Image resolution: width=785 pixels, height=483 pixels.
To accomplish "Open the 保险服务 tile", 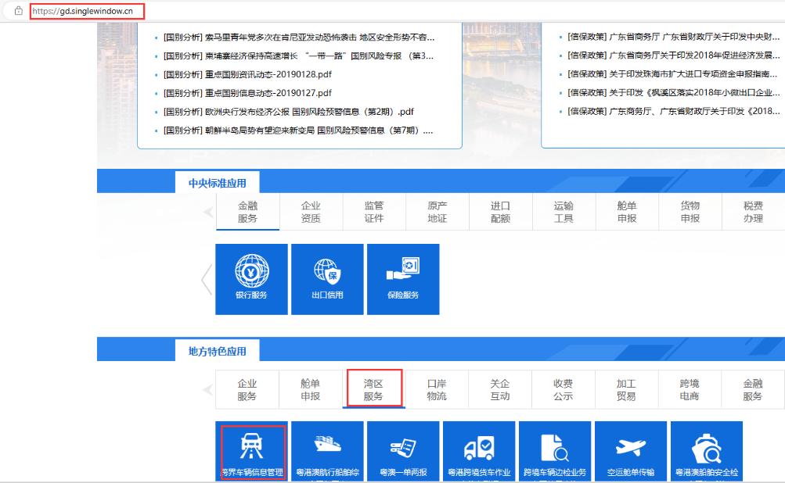I will pos(403,279).
